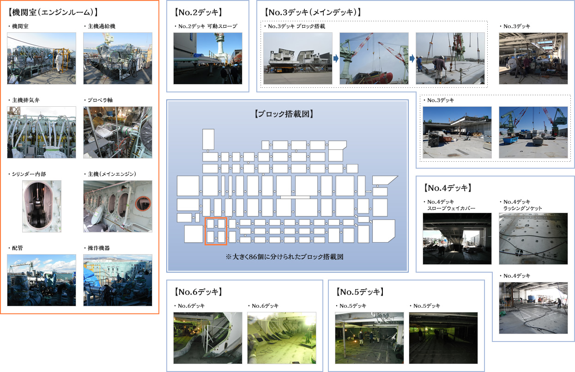
Task: Open No.5 deck photo with overhead white pipes
Action: [x=369, y=338]
